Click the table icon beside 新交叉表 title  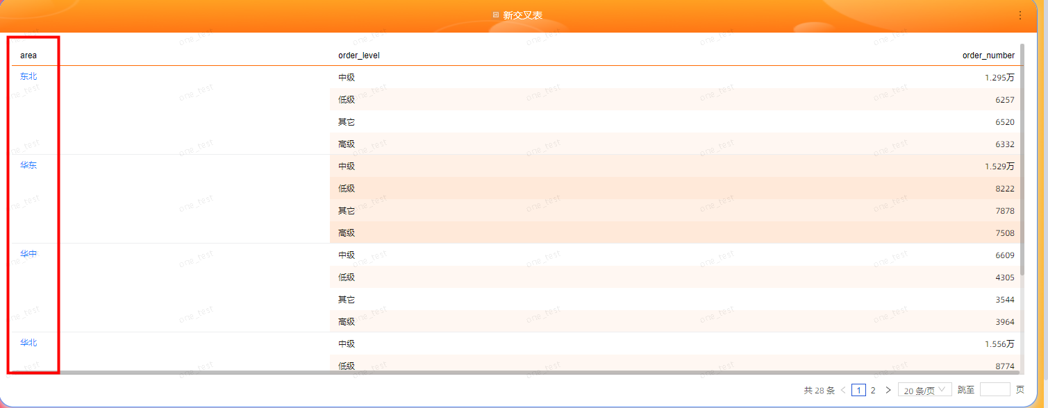495,15
